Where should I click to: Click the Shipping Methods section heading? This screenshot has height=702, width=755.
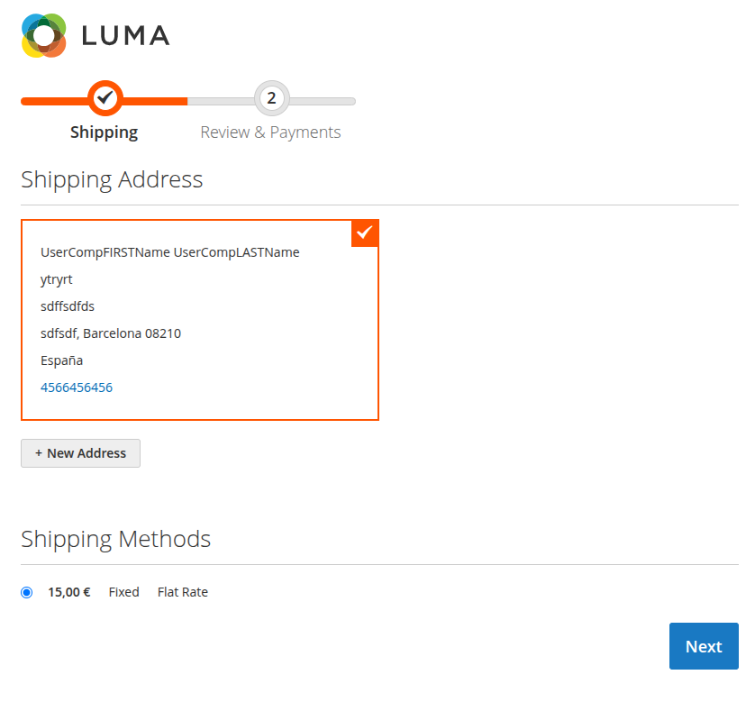coord(115,539)
